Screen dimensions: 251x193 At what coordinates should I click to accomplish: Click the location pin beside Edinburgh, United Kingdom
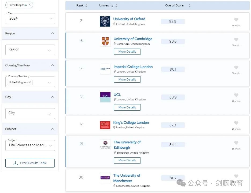[115, 152]
